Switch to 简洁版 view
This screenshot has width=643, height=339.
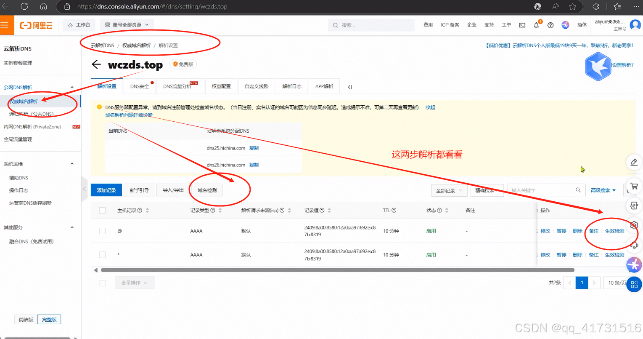coord(26,320)
